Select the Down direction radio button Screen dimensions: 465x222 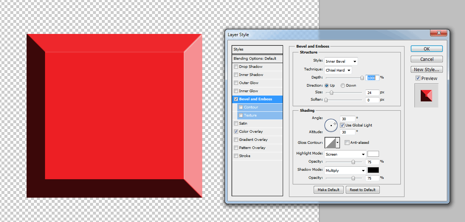343,86
